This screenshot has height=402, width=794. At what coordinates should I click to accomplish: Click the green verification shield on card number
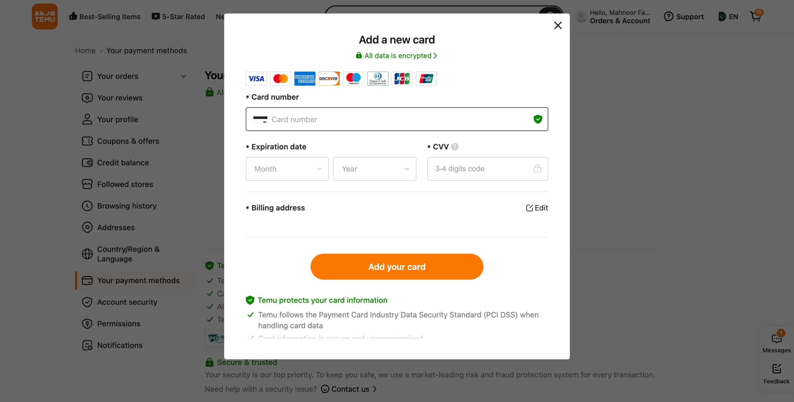(x=538, y=119)
